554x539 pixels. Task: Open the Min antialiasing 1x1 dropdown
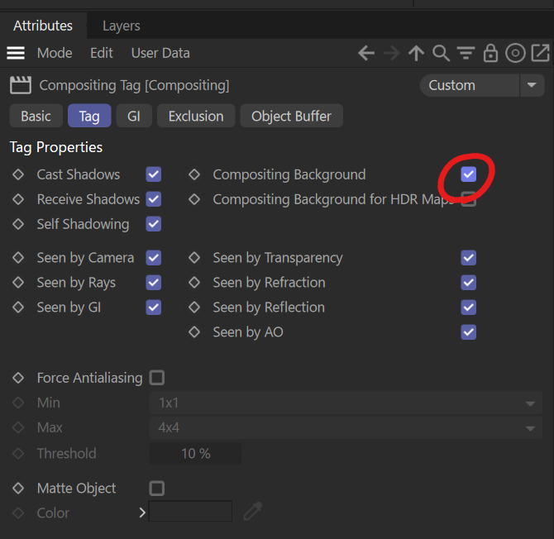click(345, 403)
